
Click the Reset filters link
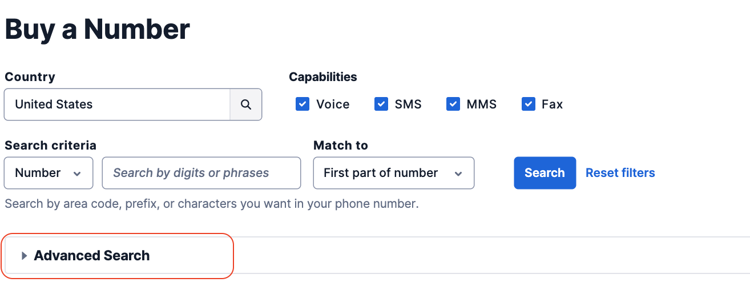tap(620, 173)
